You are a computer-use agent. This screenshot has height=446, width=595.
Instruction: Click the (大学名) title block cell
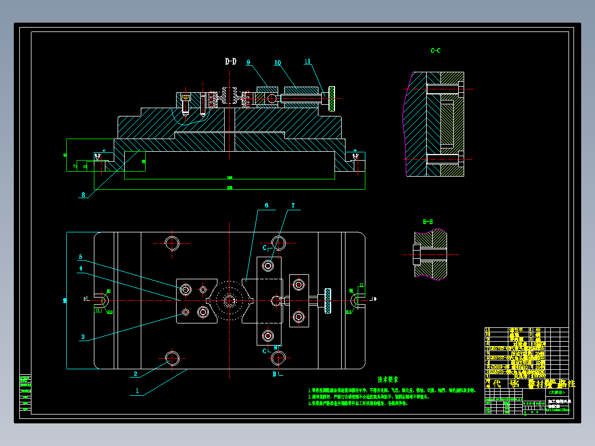pos(557,392)
